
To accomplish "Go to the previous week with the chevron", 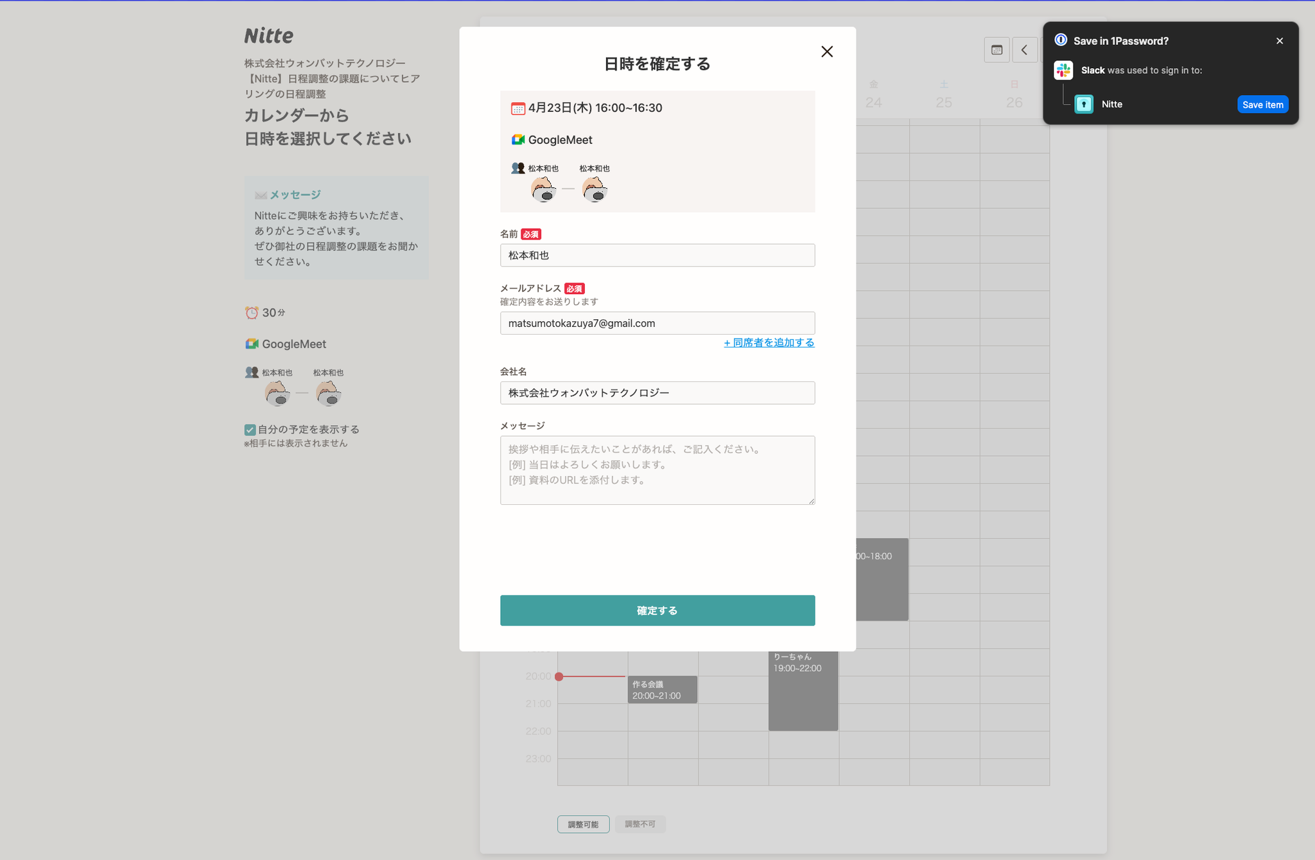I will point(1025,50).
